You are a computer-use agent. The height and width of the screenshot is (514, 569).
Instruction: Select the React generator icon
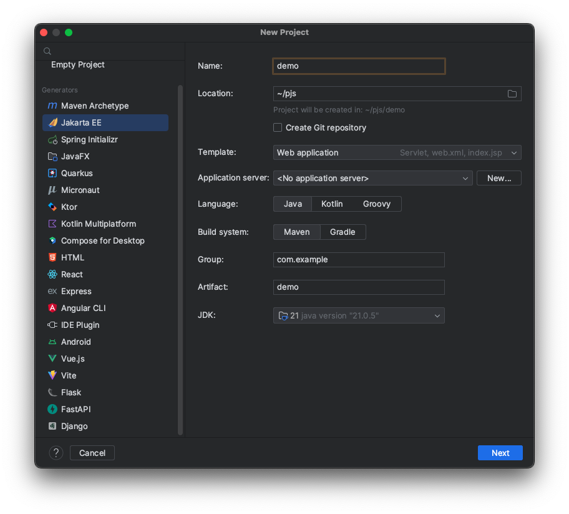pyautogui.click(x=53, y=275)
